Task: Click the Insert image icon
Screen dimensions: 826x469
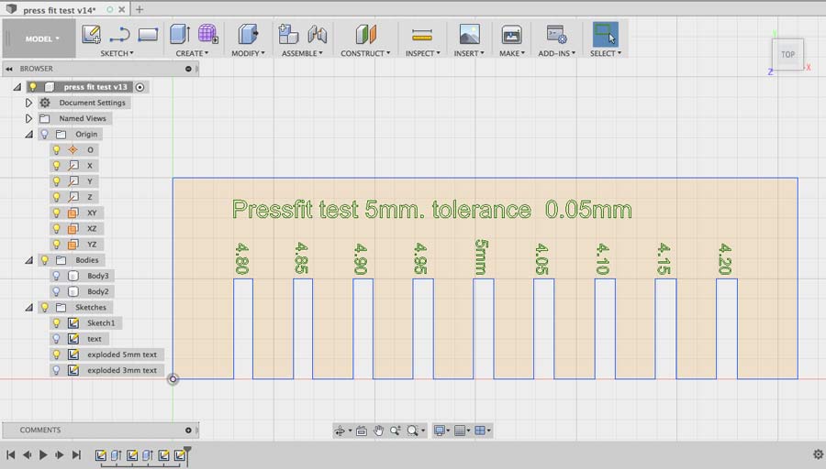Action: point(469,35)
